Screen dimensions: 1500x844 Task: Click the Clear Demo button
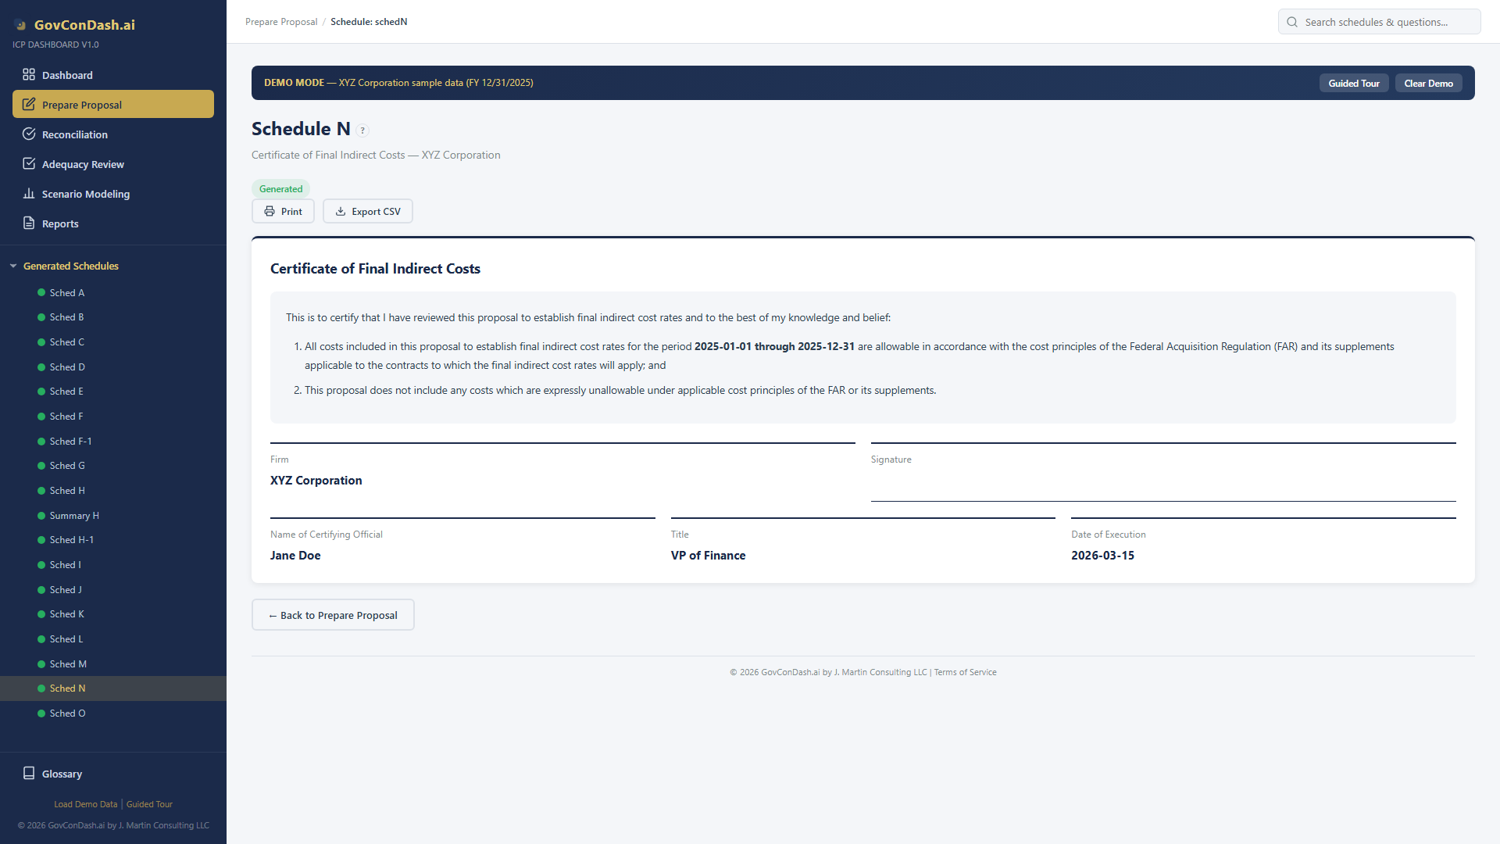point(1428,84)
